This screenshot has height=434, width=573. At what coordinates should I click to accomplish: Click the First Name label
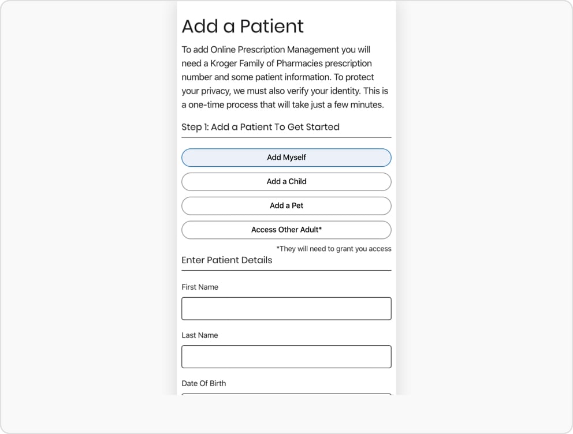(200, 287)
